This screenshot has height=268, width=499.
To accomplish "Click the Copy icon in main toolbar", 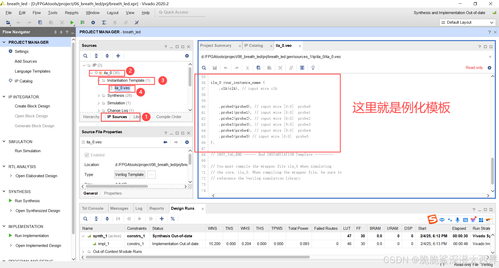I will [40, 23].
